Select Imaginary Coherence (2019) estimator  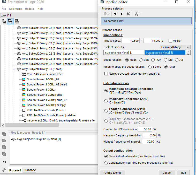coord(106,101)
